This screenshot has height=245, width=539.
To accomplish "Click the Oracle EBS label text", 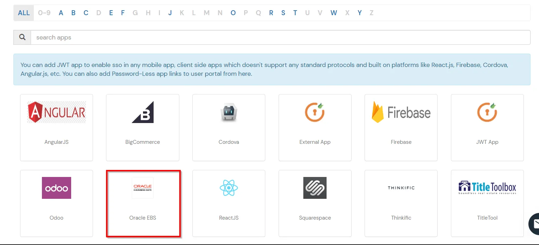I will (142, 218).
